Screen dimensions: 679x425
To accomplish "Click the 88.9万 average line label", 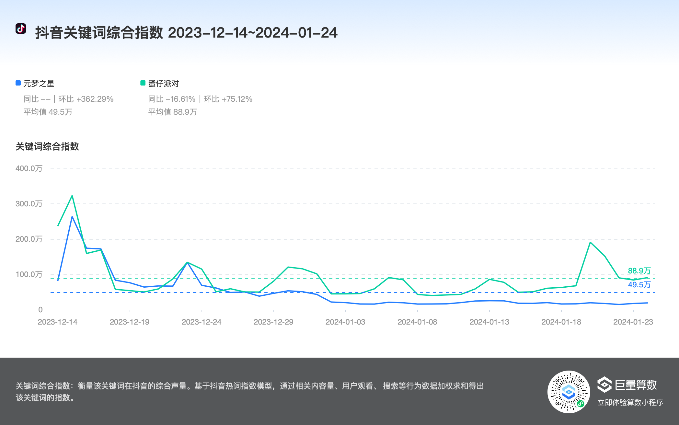I will tap(639, 271).
